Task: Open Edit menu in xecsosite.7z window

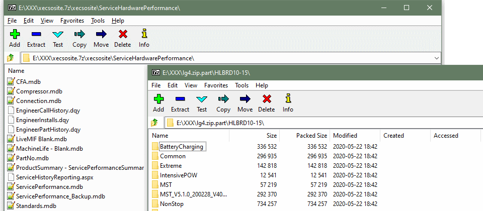Action: pos(29,21)
